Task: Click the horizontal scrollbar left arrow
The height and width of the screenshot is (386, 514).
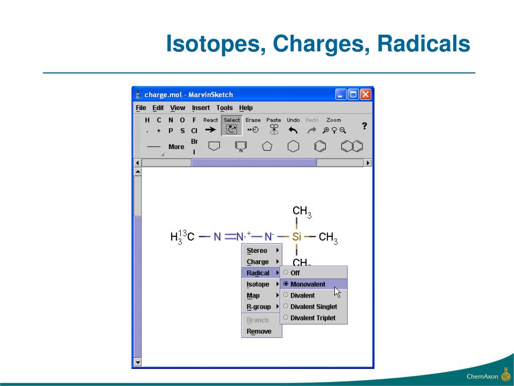Action: (x=138, y=163)
